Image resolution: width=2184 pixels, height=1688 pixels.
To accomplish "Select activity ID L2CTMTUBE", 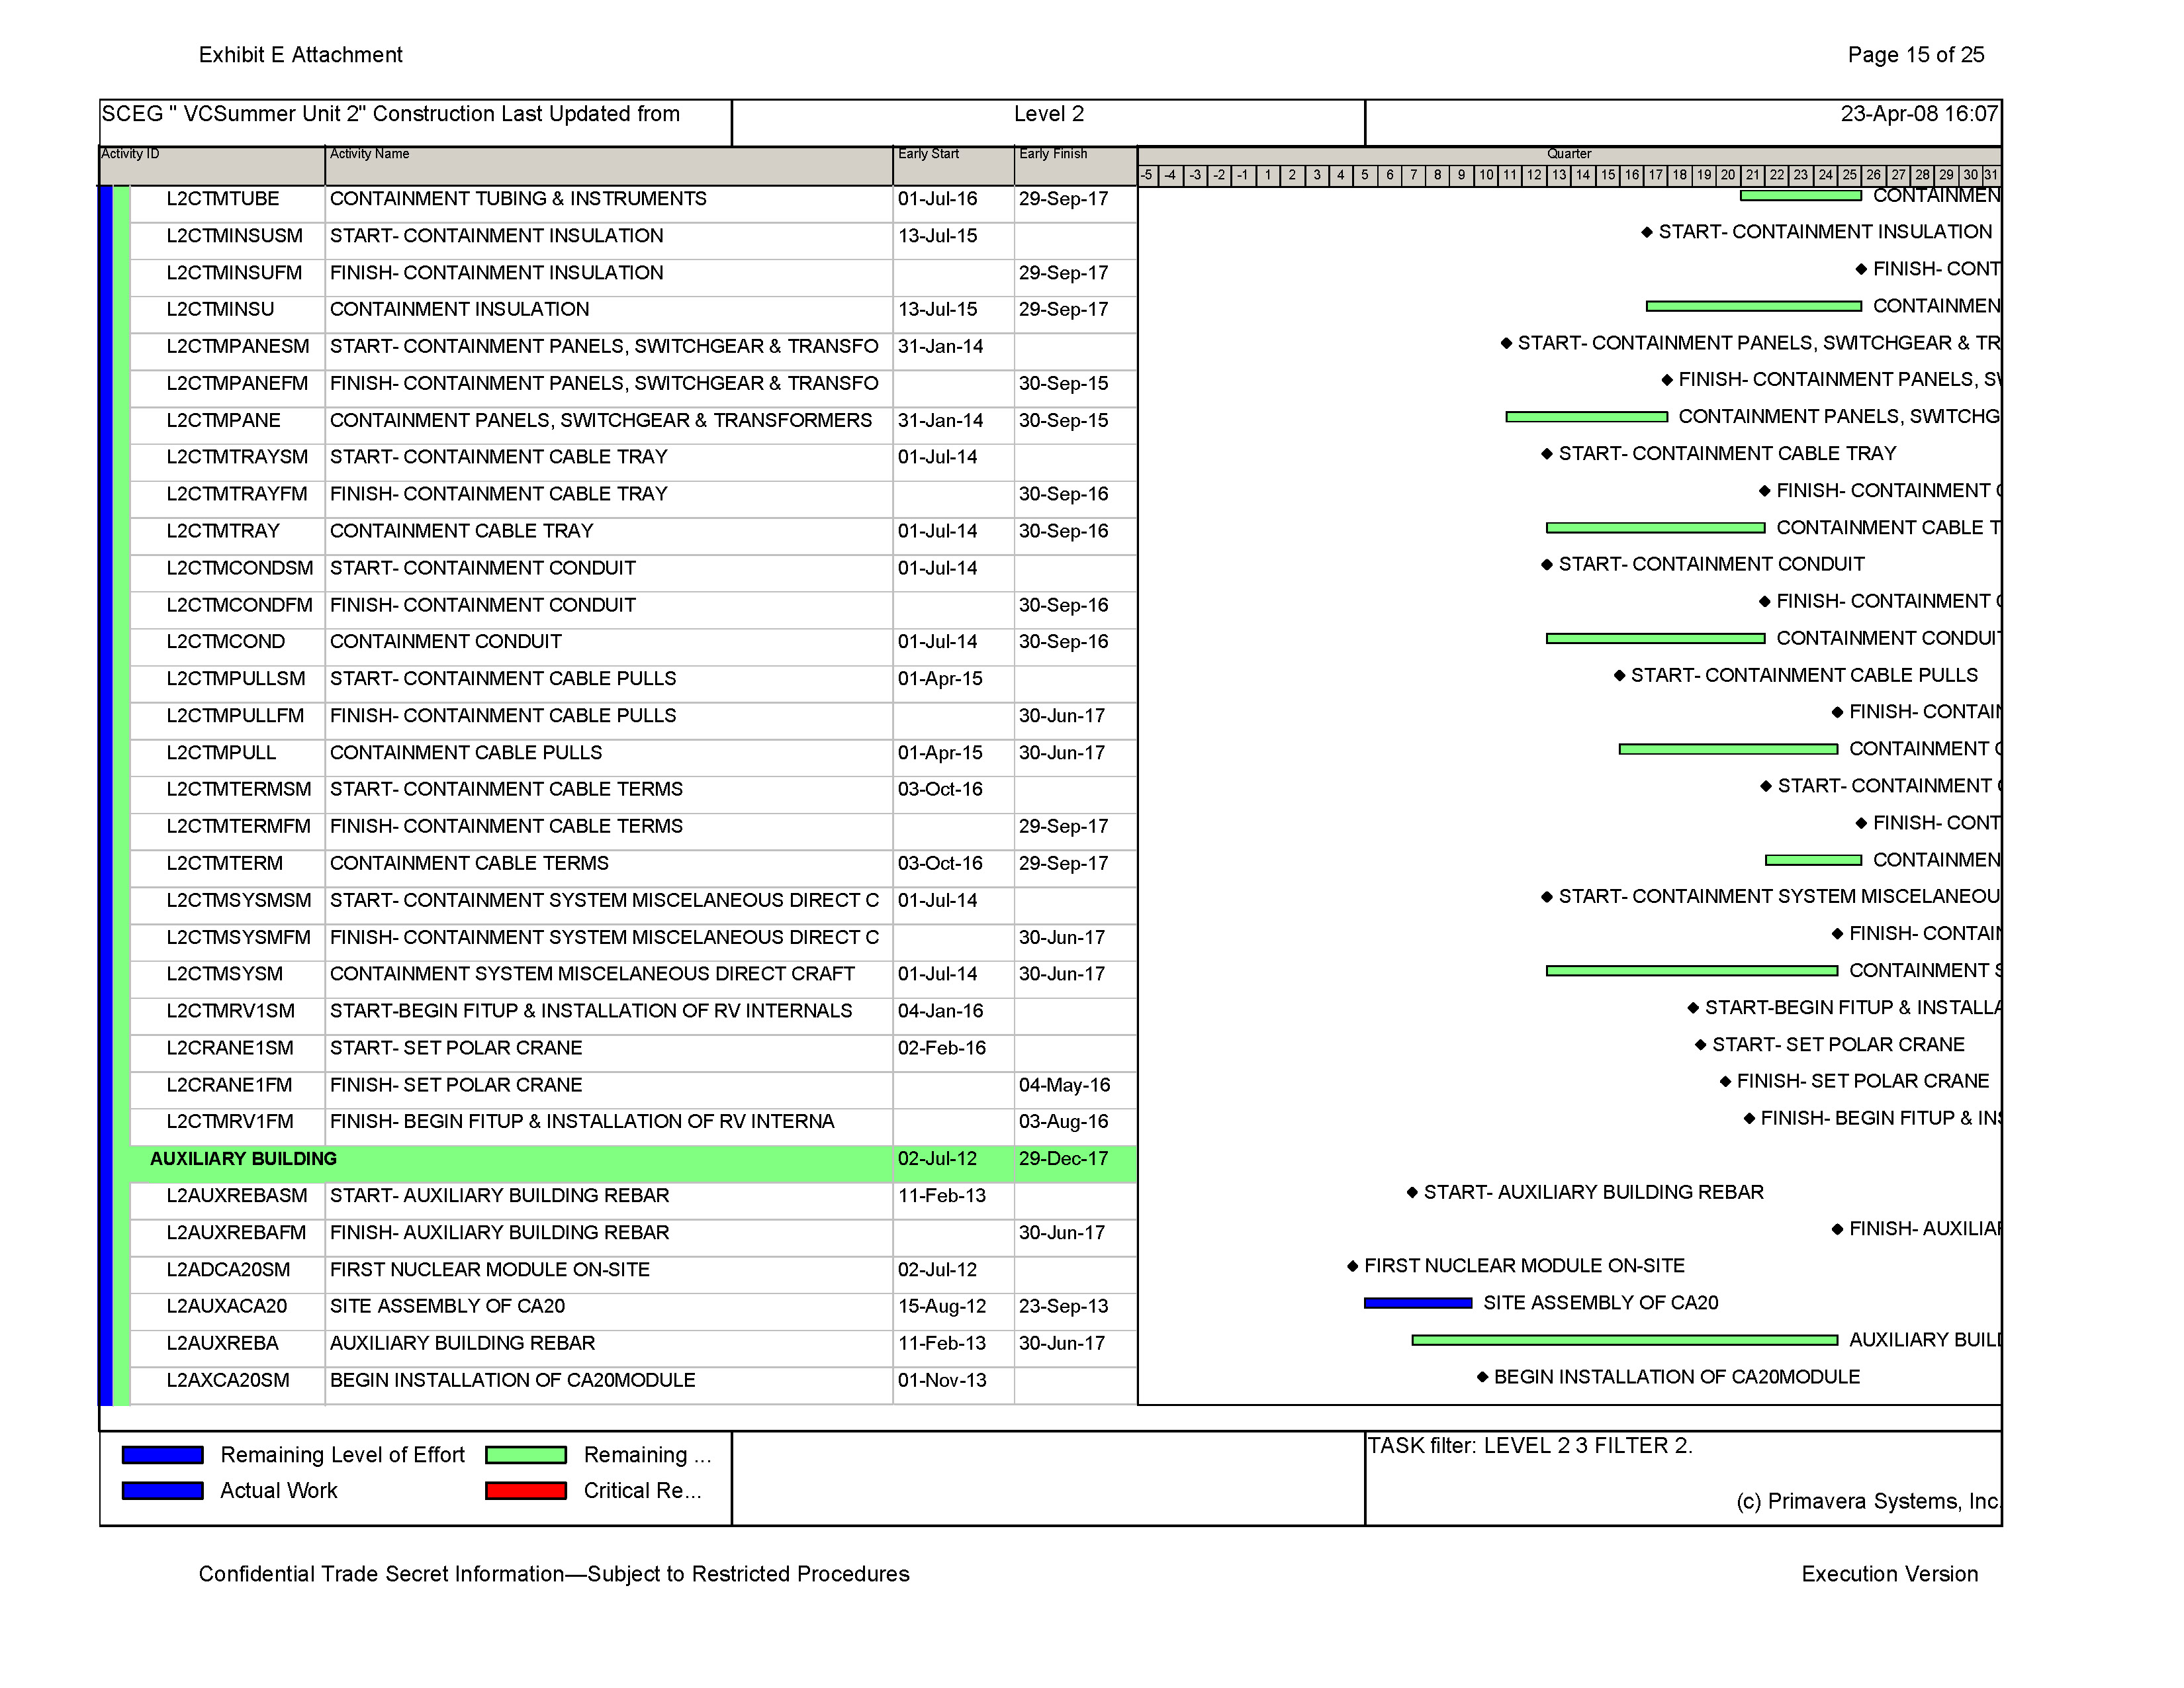I will click(x=223, y=199).
